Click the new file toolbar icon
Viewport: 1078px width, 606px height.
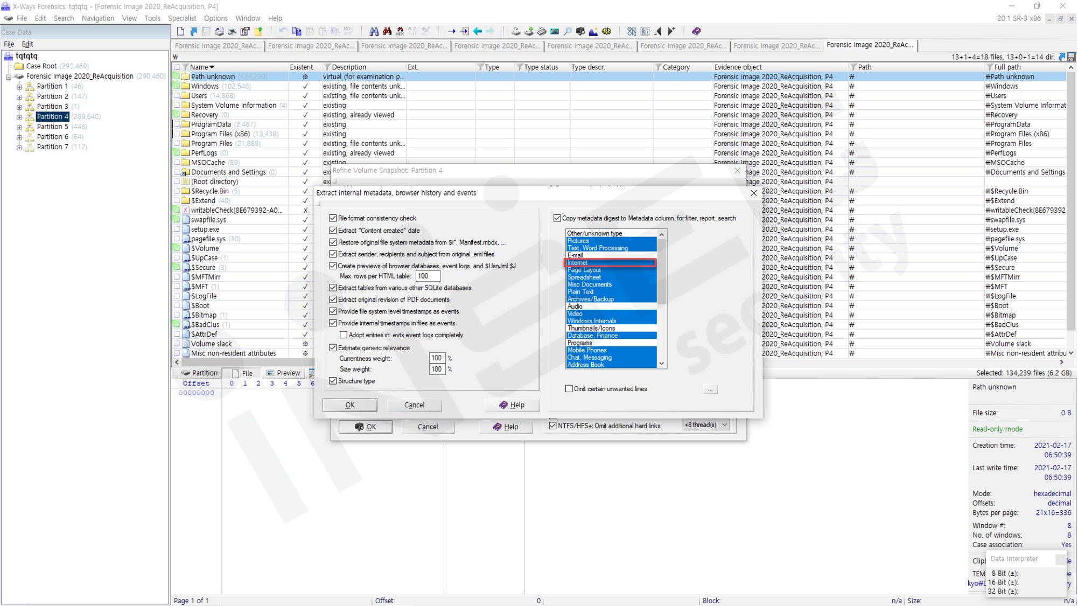coord(180,31)
